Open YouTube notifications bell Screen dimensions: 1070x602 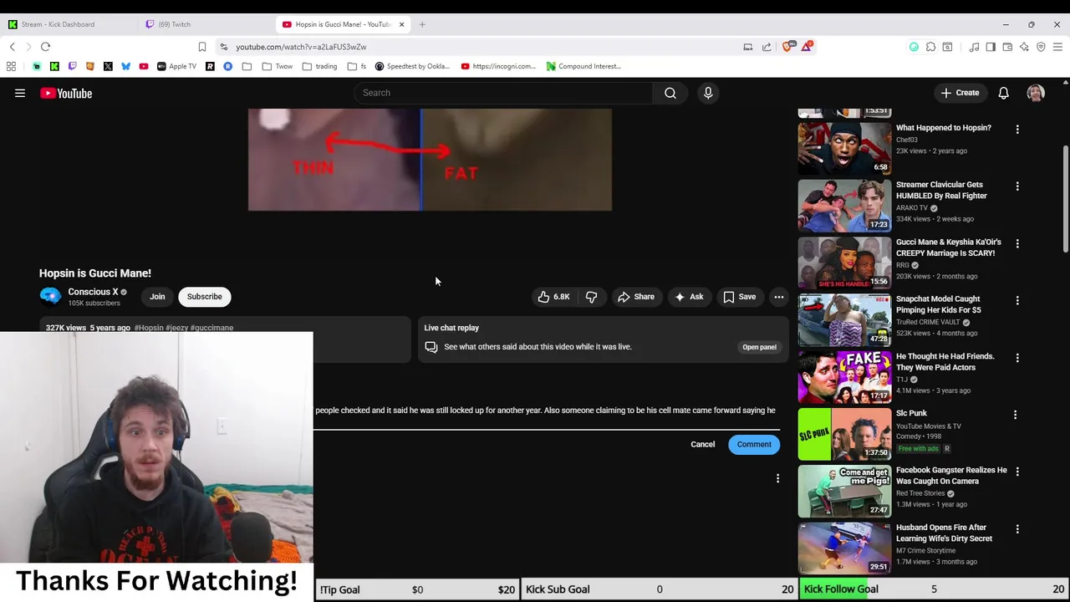coord(1003,93)
